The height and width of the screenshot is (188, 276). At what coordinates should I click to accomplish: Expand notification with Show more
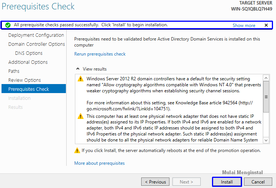pyautogui.click(x=244, y=26)
